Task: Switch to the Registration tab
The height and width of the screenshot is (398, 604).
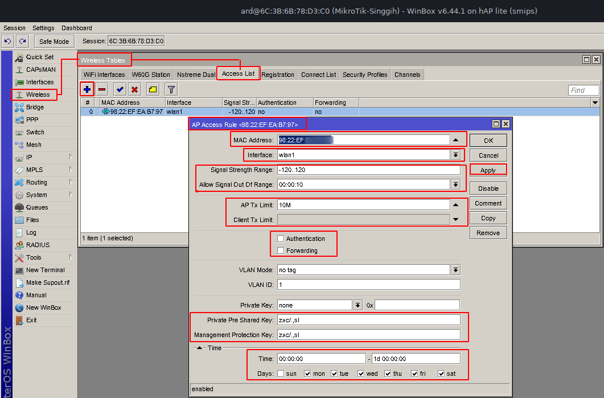Action: (278, 75)
